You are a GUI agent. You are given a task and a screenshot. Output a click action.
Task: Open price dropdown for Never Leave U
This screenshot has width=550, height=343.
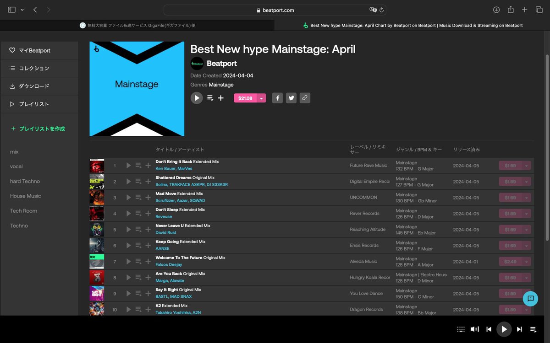click(526, 230)
